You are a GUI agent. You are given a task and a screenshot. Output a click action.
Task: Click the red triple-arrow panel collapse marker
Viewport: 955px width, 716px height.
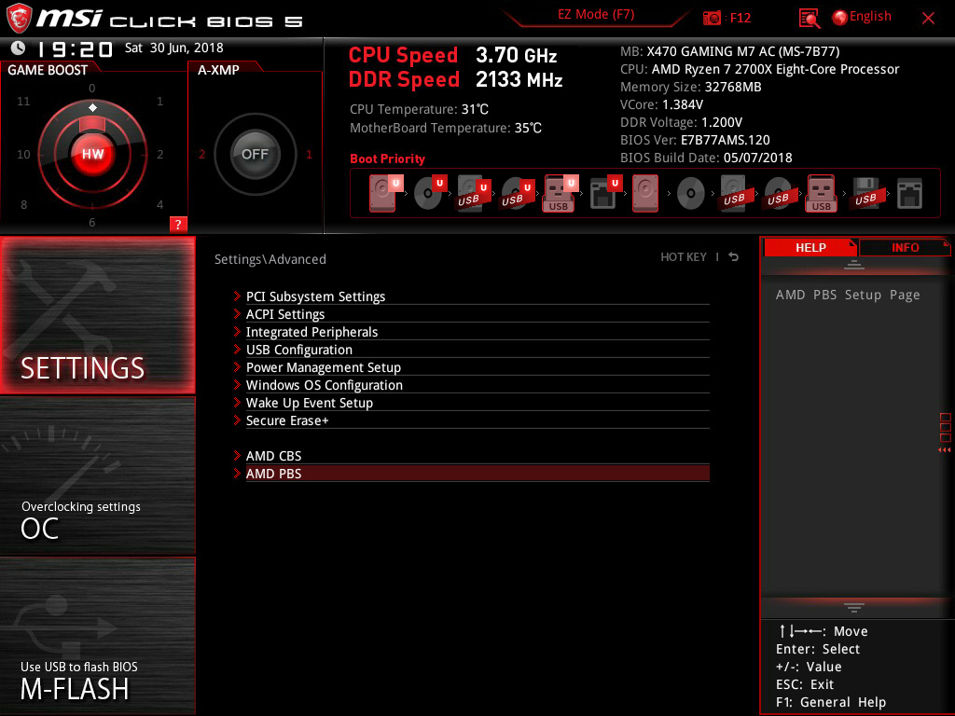point(944,450)
